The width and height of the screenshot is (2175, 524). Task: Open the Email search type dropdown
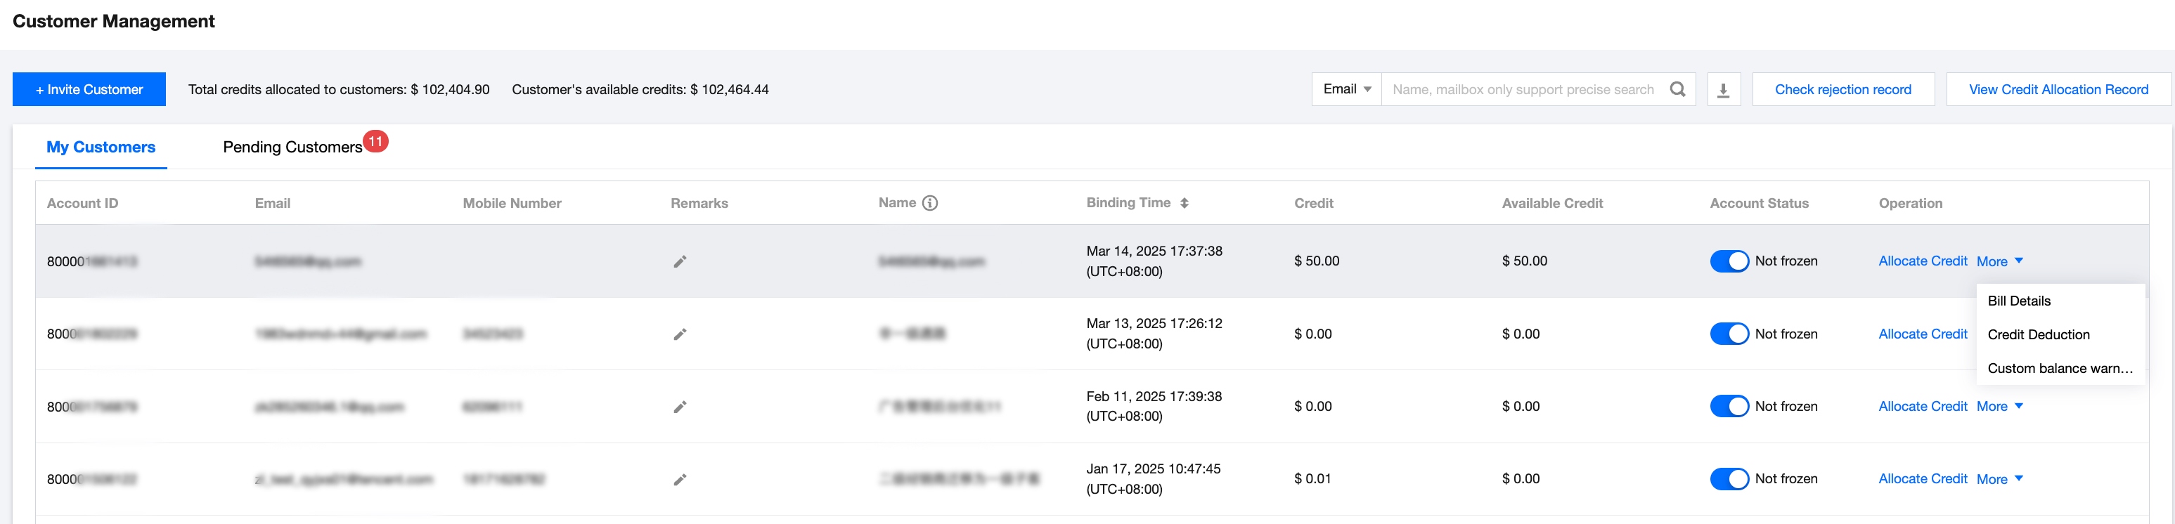(x=1347, y=89)
